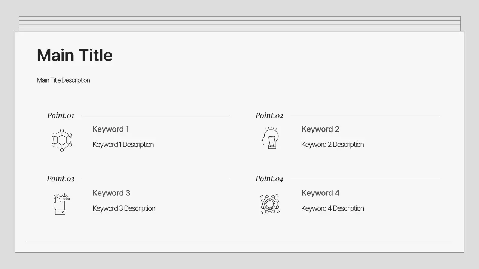
Task: Select the Keyword 2 Description text
Action: (x=332, y=145)
